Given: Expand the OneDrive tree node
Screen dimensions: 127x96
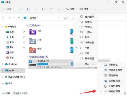Looking at the screenshot, I should [x=3, y=64].
